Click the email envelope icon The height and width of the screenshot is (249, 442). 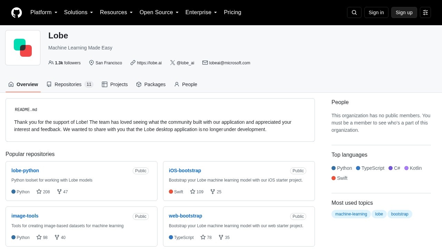coord(205,63)
